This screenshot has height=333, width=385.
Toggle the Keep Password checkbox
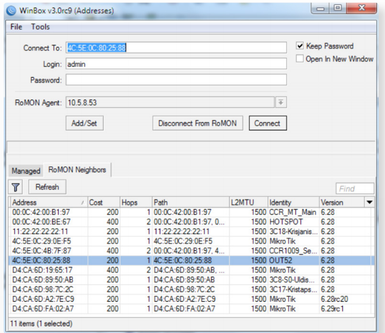300,46
